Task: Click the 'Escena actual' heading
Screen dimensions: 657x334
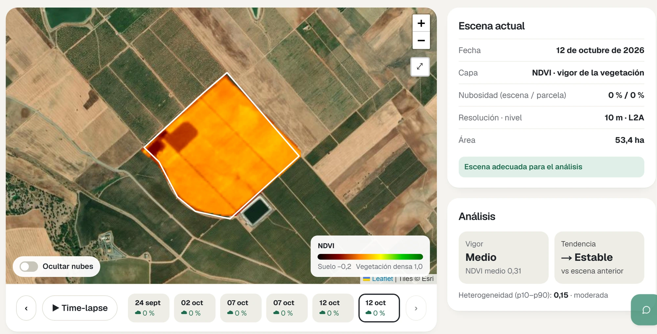Action: (491, 26)
